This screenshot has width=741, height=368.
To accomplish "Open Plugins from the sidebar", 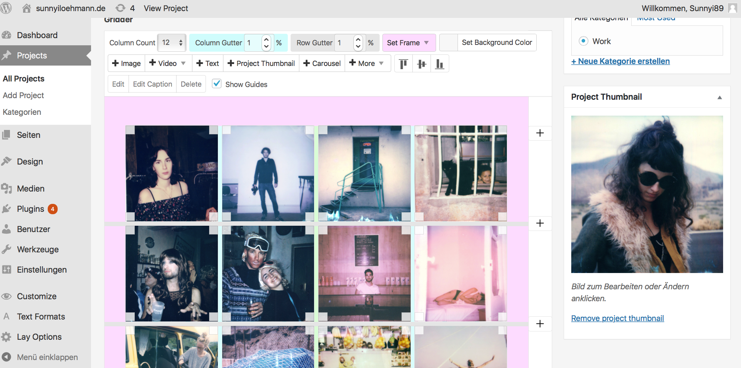I will [31, 209].
